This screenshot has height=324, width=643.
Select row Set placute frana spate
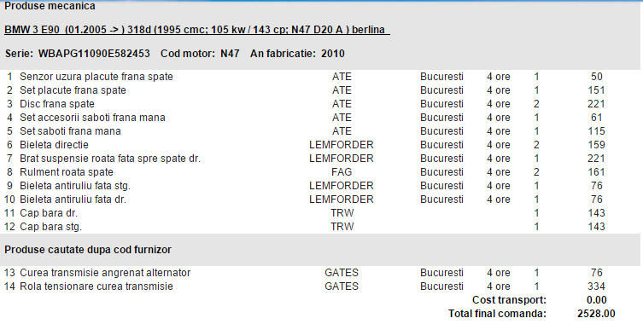[320, 90]
